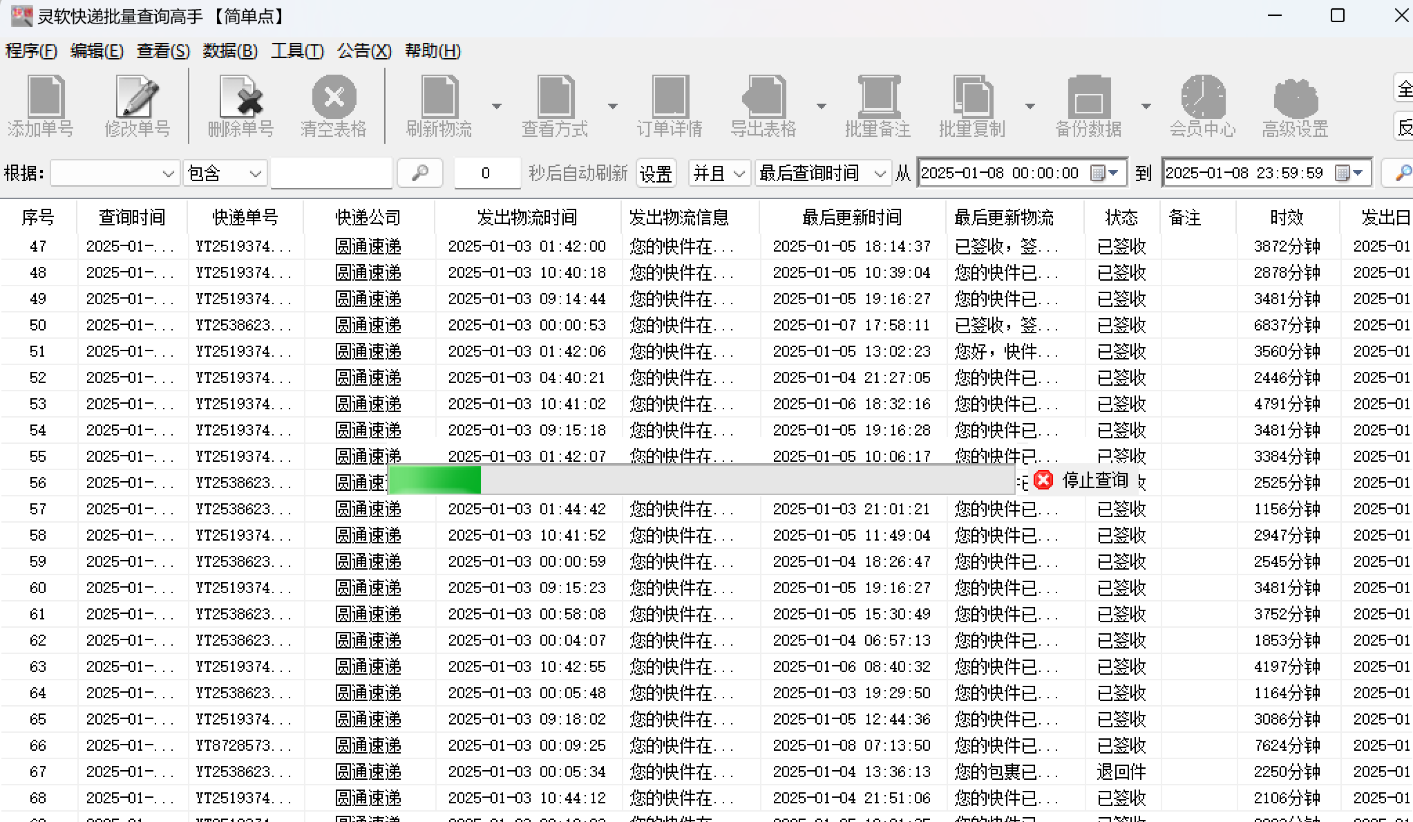Open the 包含 condition combo box
Viewport: 1413px width, 822px height.
point(225,173)
